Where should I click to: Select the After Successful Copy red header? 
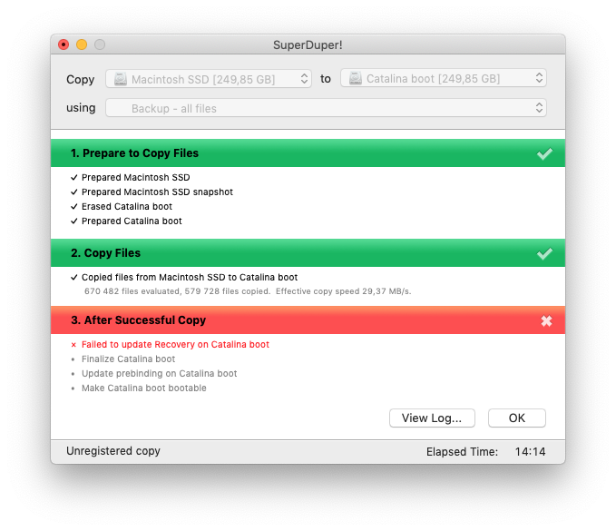click(308, 320)
